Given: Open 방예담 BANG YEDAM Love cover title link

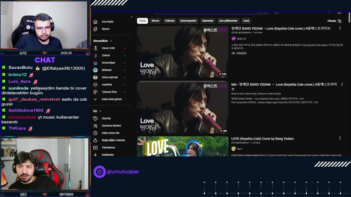Looking at the screenshot, I should click(281, 28).
